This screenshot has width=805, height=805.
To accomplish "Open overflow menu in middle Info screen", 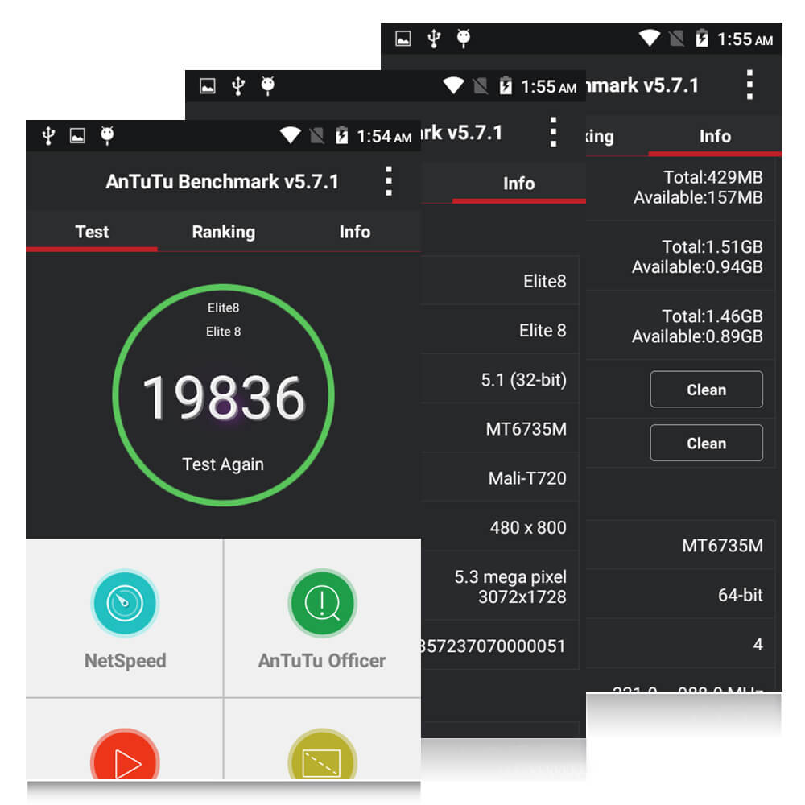I will (553, 133).
